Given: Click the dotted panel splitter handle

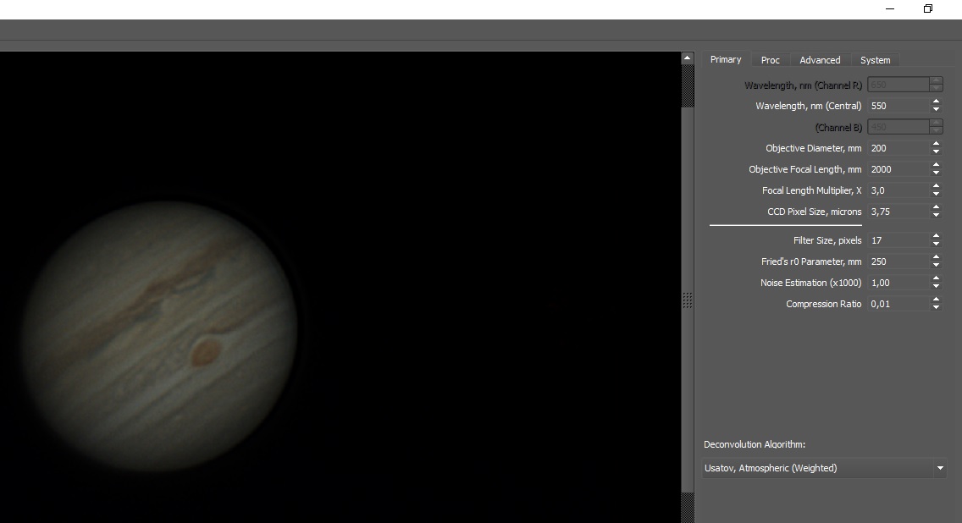Looking at the screenshot, I should tap(687, 300).
